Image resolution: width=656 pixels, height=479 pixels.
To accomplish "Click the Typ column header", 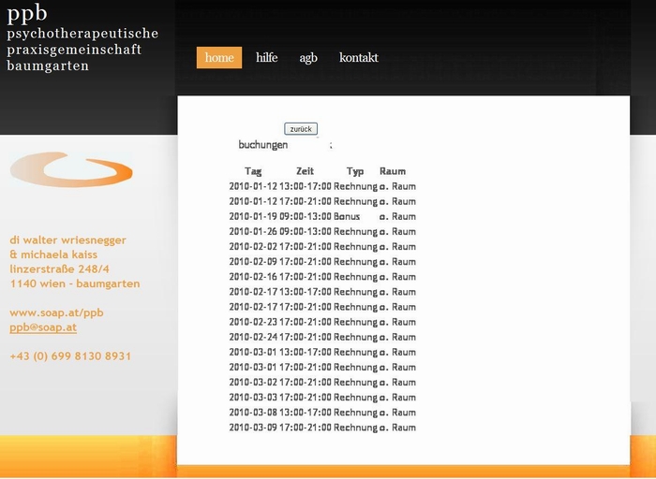I will [x=355, y=171].
